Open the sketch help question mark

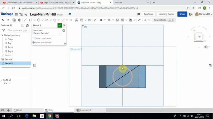[65, 43]
